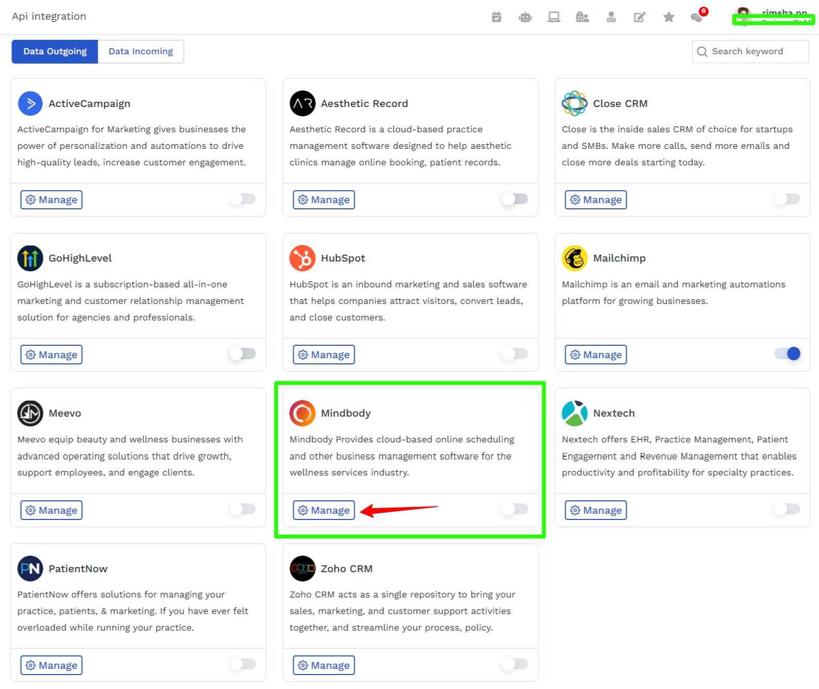Image resolution: width=819 pixels, height=689 pixels.
Task: Click the edit pencil note icon
Action: [x=640, y=17]
